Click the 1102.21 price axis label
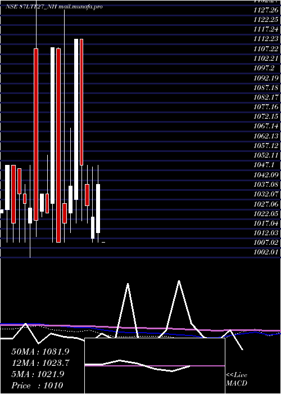The width and height of the screenshot is (281, 394). pyautogui.click(x=266, y=59)
